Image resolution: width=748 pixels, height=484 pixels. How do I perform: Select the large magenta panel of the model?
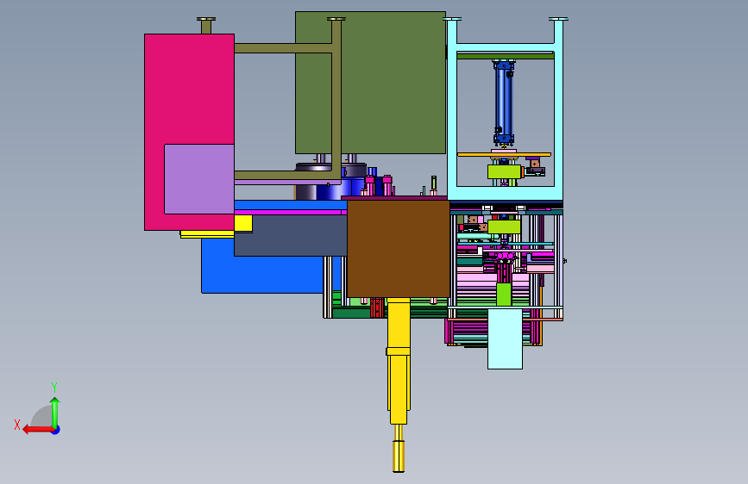pos(190,89)
